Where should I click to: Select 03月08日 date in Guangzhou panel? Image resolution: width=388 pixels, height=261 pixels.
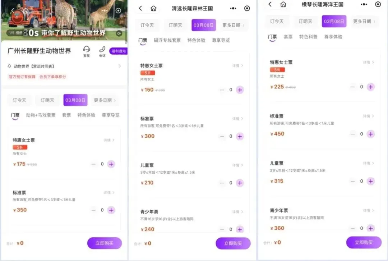click(x=75, y=100)
